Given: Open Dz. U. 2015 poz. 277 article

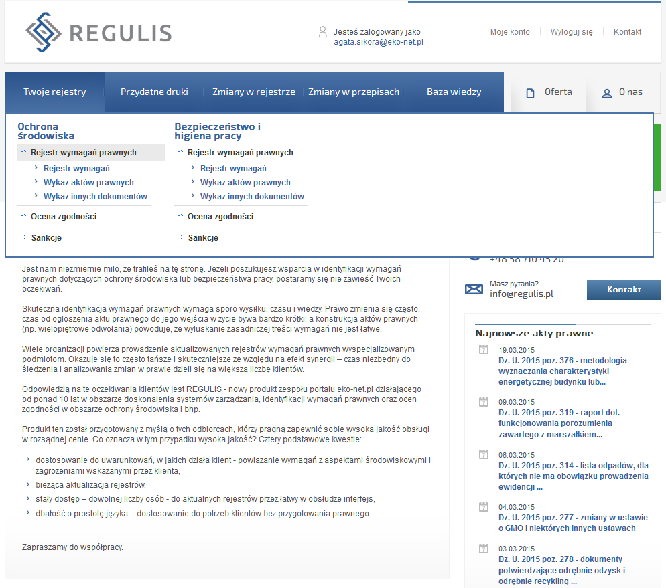Looking at the screenshot, I should [573, 522].
